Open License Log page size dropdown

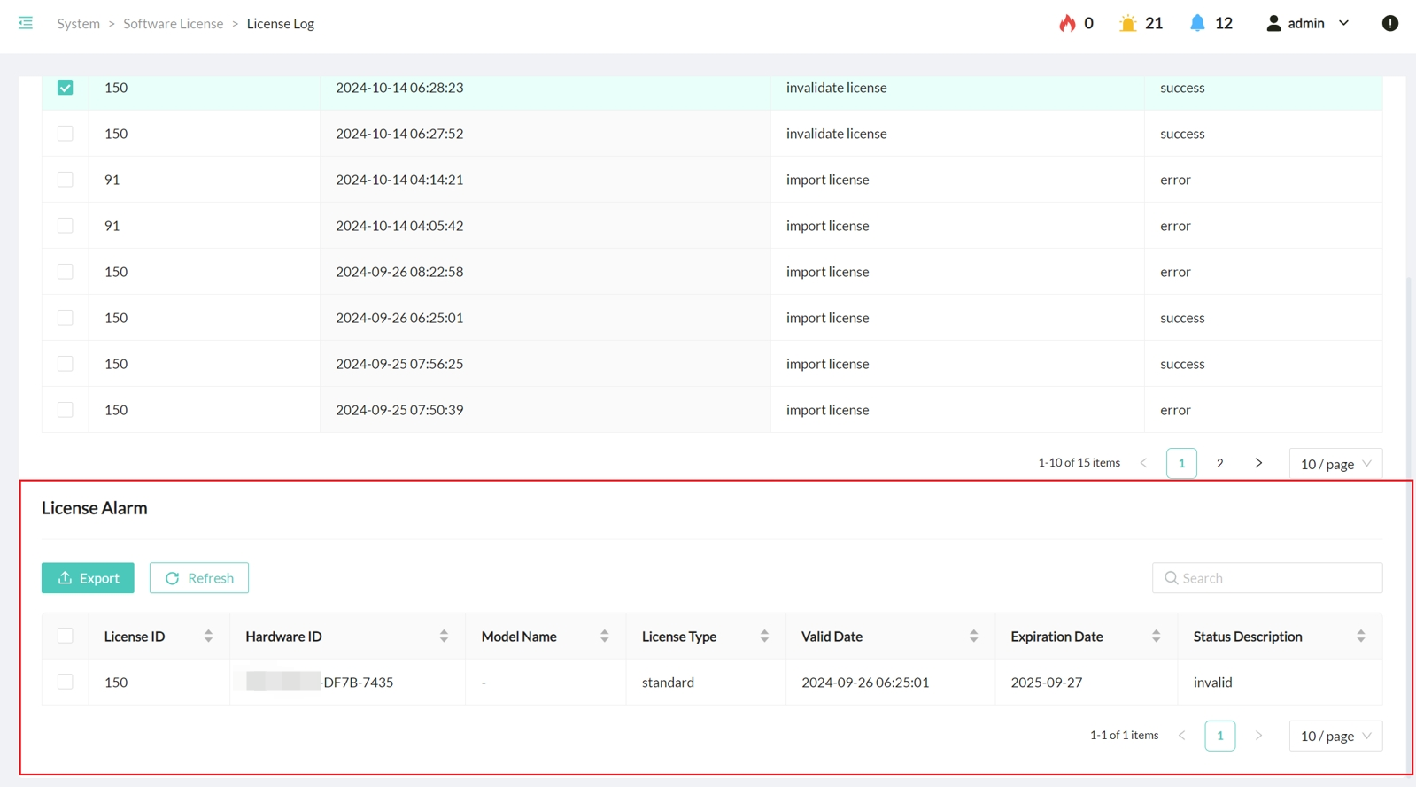(x=1335, y=464)
